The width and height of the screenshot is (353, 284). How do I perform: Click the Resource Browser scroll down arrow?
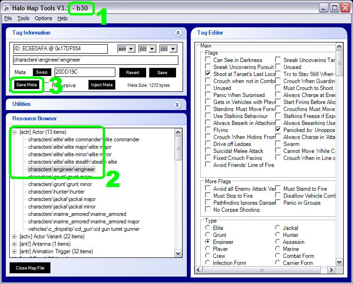(178, 253)
